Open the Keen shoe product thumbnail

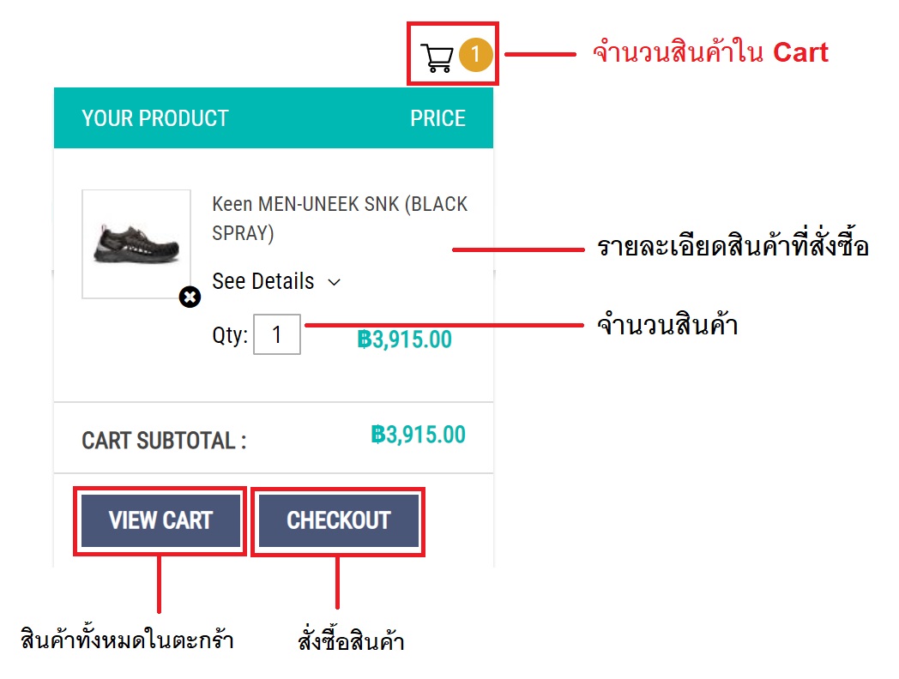tap(136, 244)
